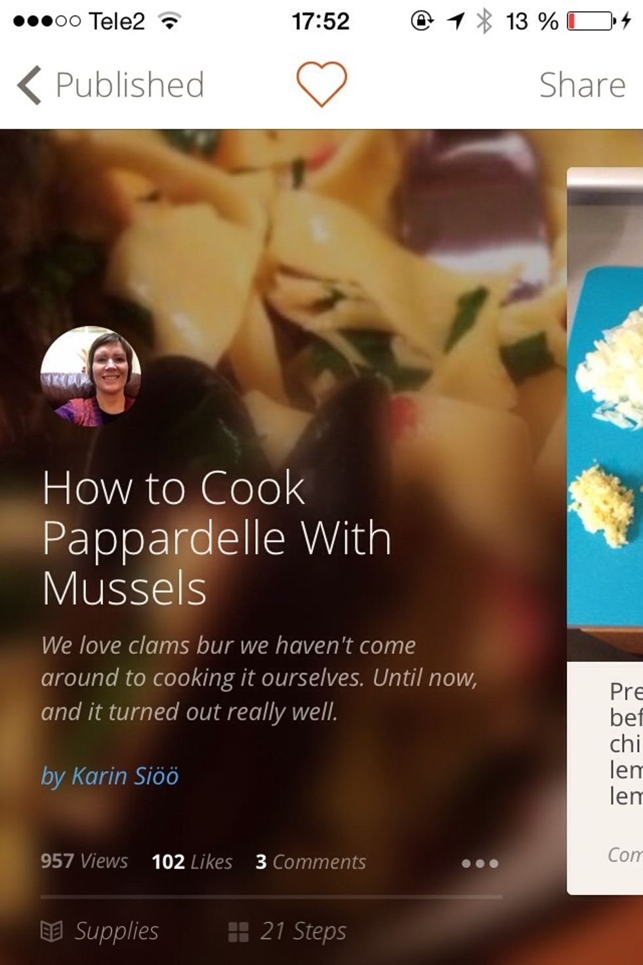Tap the rotation lock status icon
Viewport: 643px width, 965px height.
[x=422, y=21]
